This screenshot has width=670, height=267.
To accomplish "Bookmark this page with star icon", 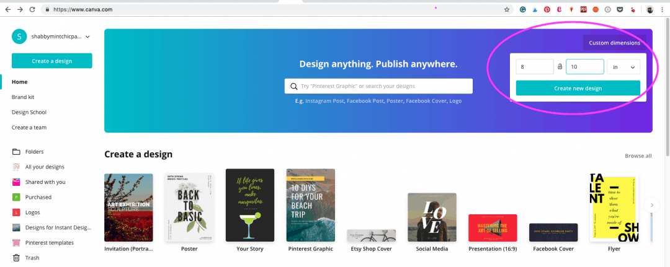I will [x=507, y=9].
